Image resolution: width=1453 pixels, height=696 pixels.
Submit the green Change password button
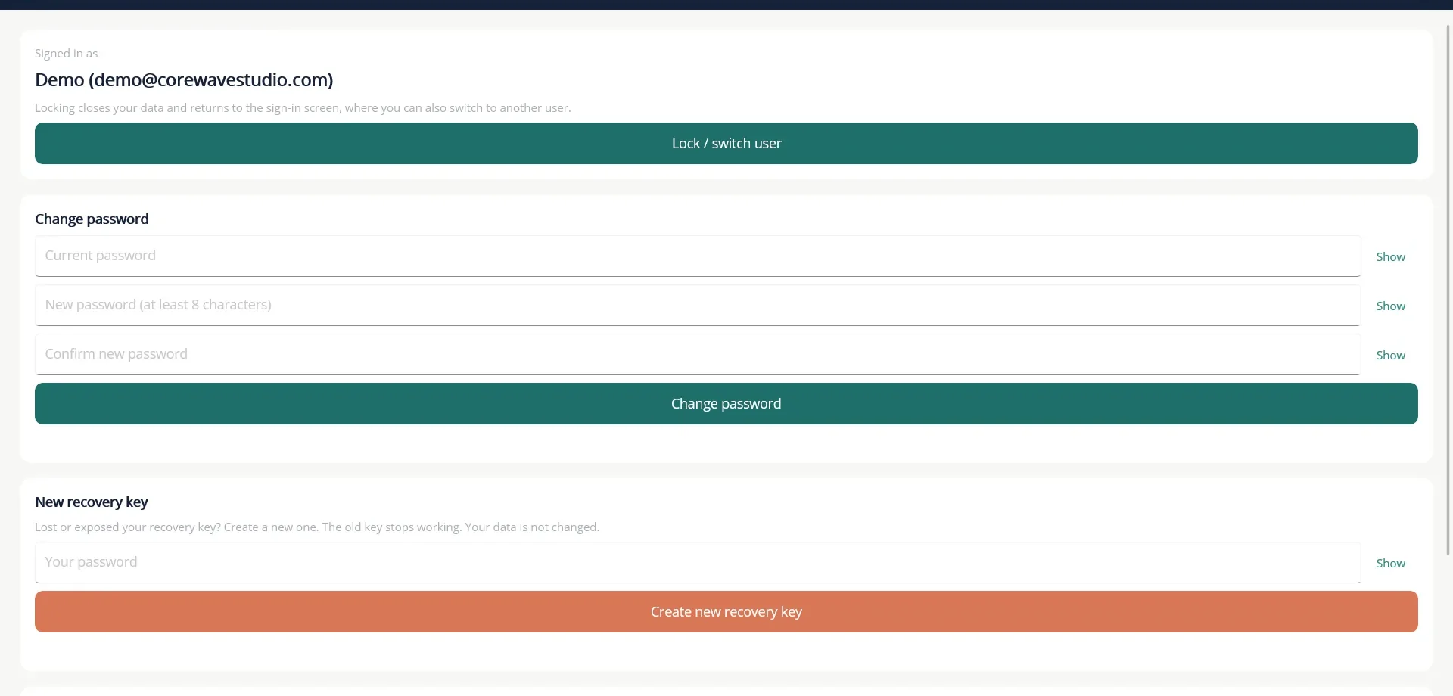click(726, 403)
